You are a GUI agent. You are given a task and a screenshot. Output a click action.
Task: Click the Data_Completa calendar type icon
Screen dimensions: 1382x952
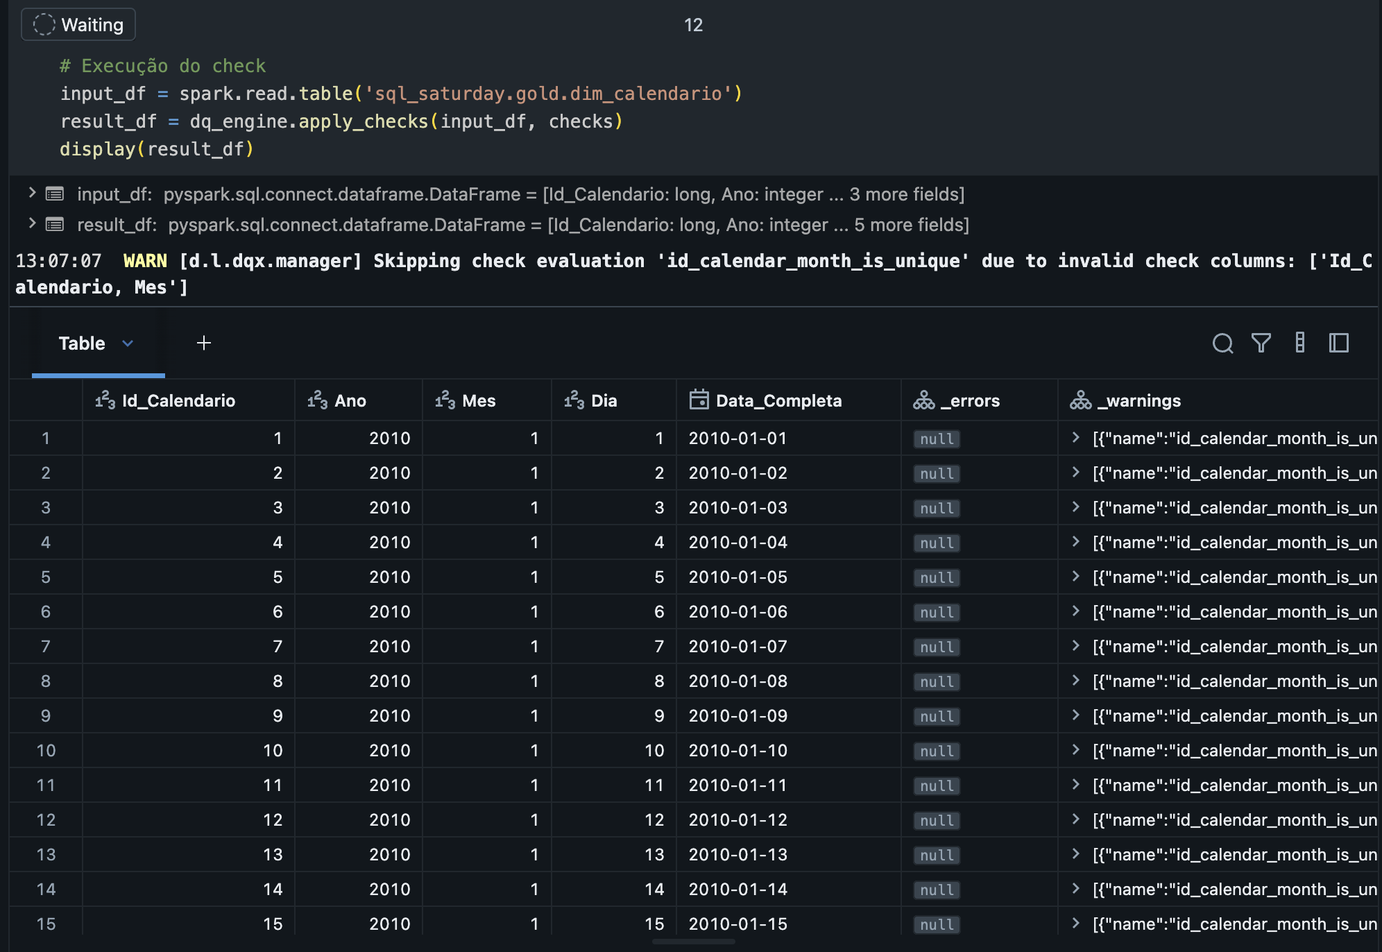coord(699,400)
